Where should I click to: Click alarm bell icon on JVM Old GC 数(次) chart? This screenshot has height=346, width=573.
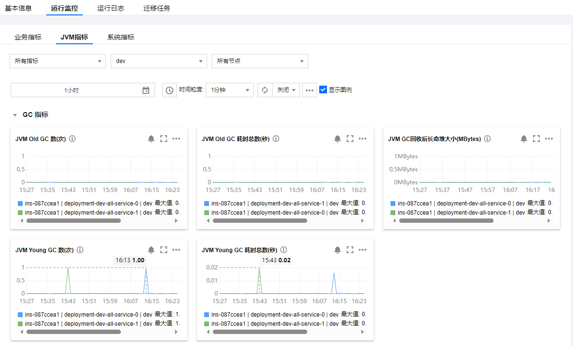pos(151,139)
